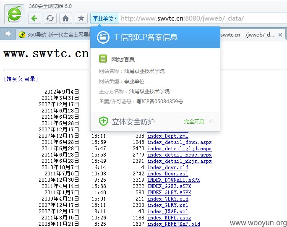Click the 完全开启 security status text
This screenshot has height=227, width=287.
(194, 121)
